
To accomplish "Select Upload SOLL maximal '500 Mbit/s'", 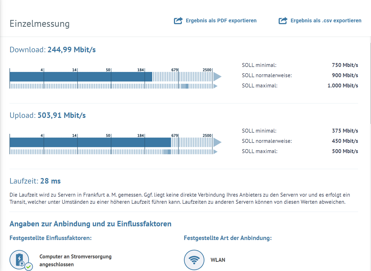I will click(345, 151).
